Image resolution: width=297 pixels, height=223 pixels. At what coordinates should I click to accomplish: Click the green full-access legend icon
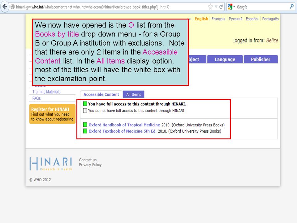[x=85, y=104]
